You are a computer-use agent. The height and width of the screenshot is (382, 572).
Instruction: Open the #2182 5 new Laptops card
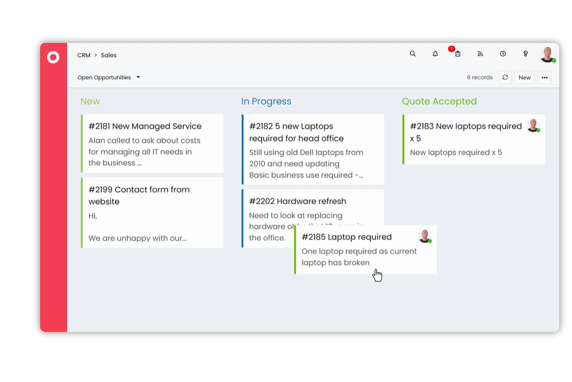pos(313,149)
